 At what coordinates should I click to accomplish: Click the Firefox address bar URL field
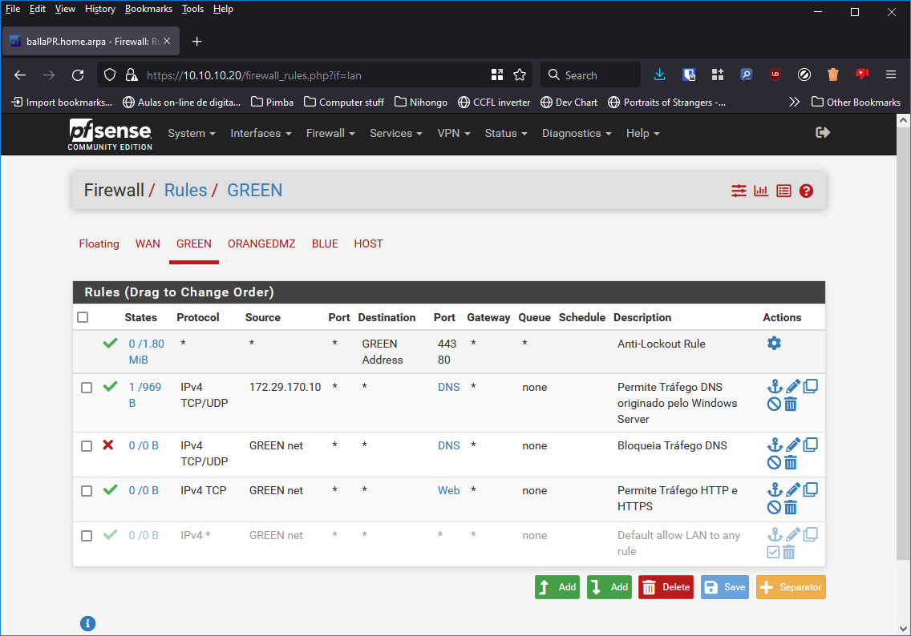click(x=313, y=75)
